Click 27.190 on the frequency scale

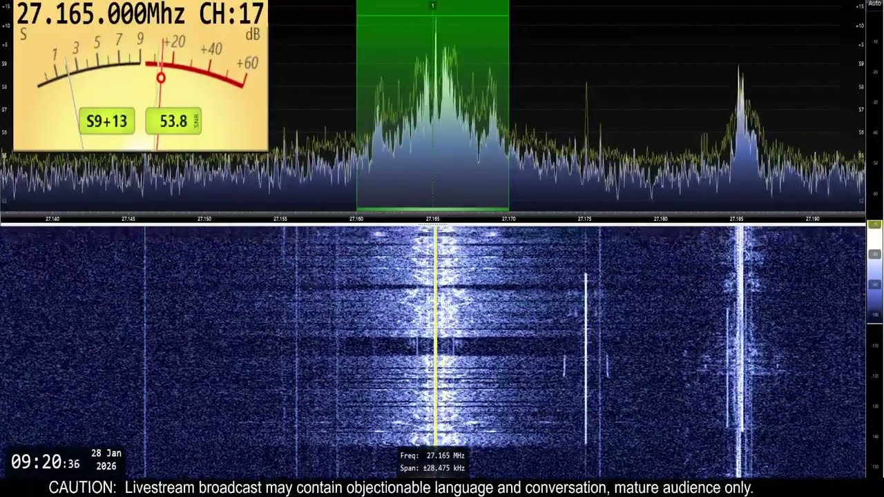click(x=812, y=219)
